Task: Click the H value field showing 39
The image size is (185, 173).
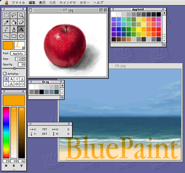Action: tap(6, 161)
